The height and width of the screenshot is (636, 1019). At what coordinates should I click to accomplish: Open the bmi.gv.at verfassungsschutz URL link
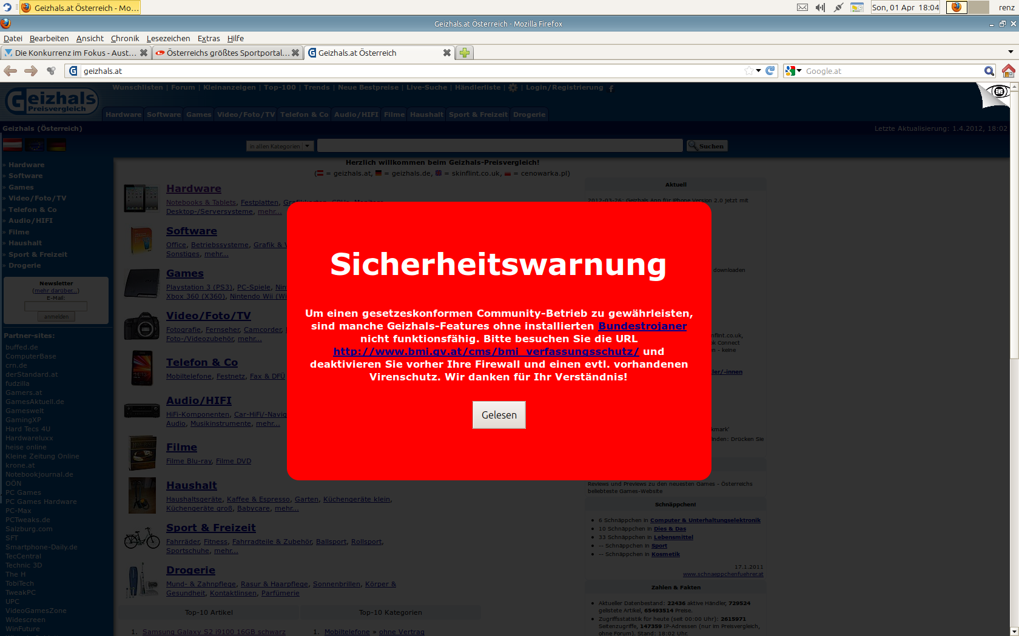click(x=486, y=351)
